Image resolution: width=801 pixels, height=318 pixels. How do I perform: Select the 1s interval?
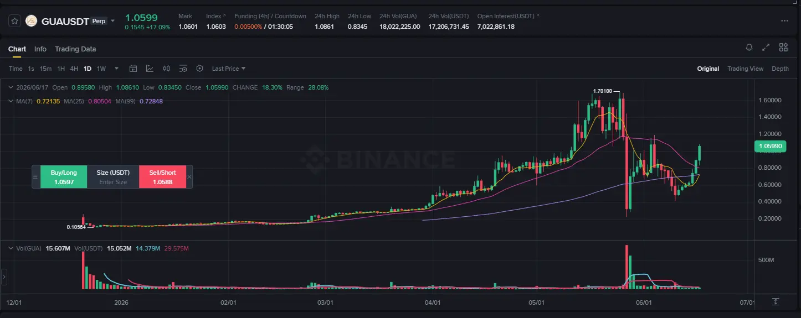[x=31, y=69]
